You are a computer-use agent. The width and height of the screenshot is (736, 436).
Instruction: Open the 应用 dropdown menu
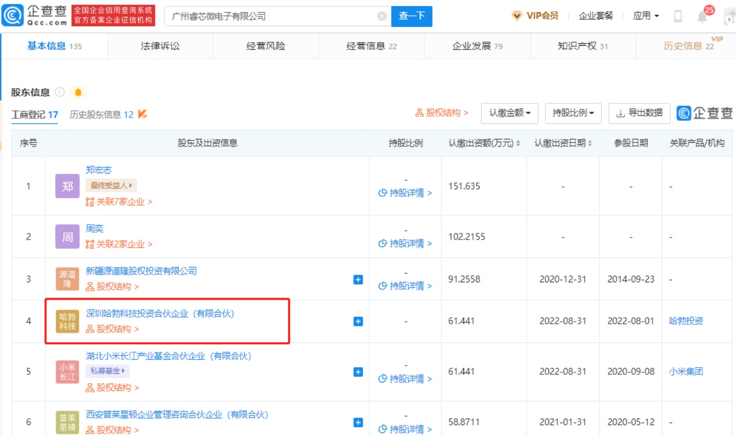pyautogui.click(x=645, y=16)
